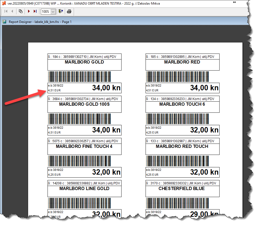
Task: Print the report using printer icon
Action: [x=69, y=11]
